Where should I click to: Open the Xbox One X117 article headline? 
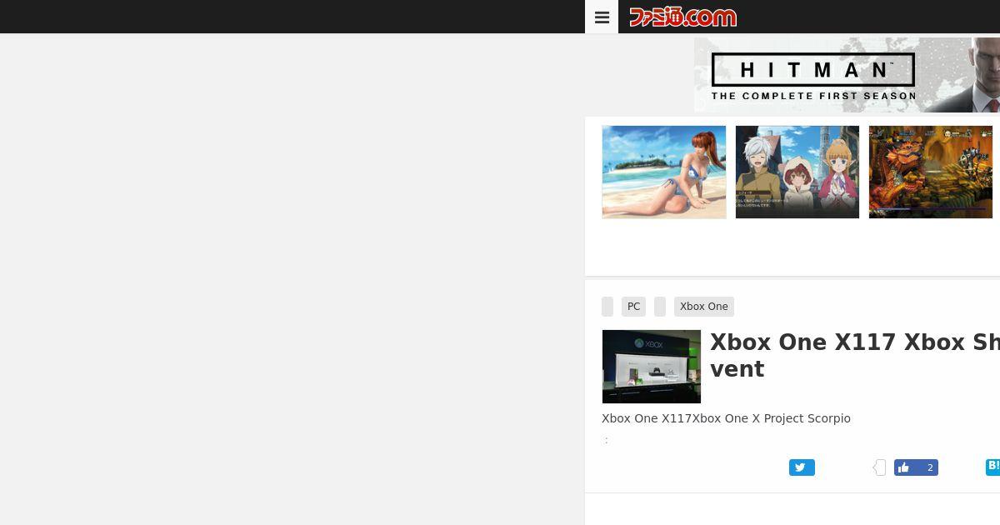pos(855,356)
